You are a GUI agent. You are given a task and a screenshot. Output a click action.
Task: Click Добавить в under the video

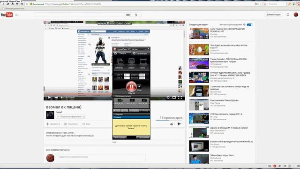pos(53,124)
